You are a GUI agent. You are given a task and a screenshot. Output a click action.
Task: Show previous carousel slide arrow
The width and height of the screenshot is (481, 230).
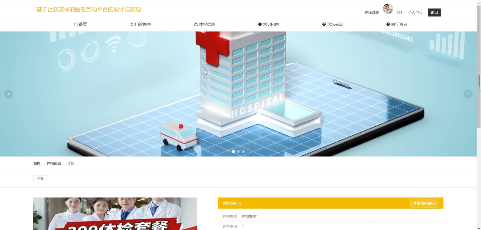click(x=9, y=94)
